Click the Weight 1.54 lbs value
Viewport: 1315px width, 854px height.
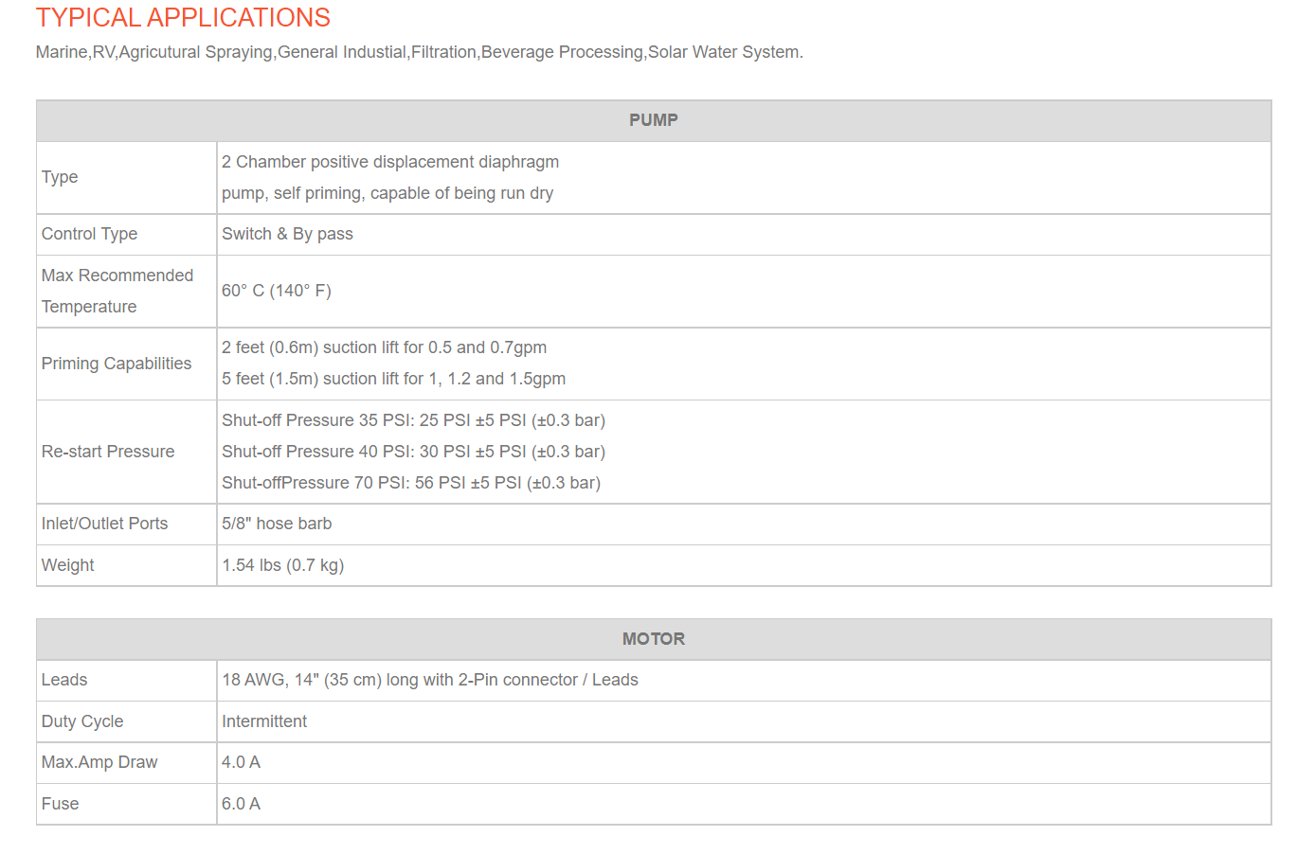click(x=282, y=565)
